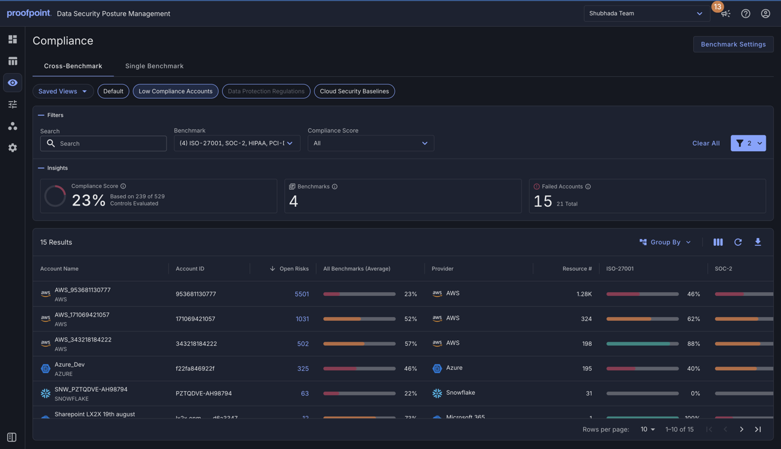The height and width of the screenshot is (449, 781).
Task: Refresh the results table
Action: (738, 242)
